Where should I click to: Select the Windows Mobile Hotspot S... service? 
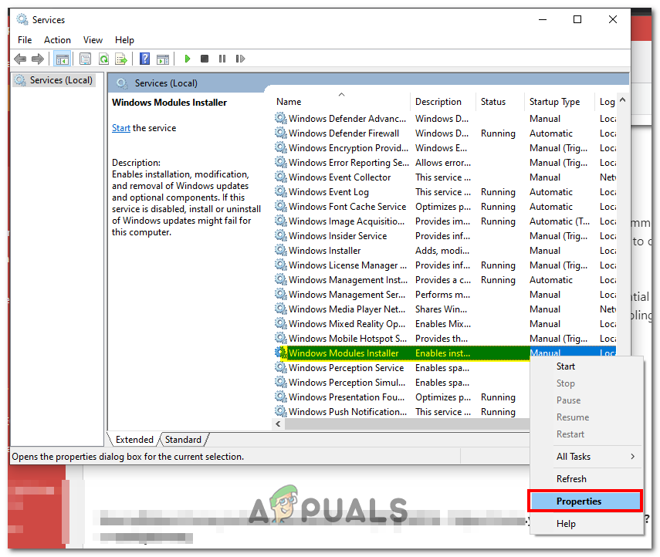(x=445, y=338)
